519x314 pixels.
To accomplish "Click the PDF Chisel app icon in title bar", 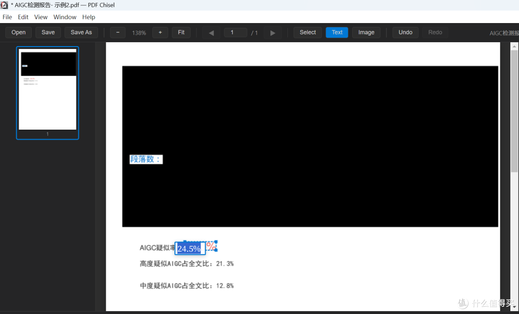I will click(4, 5).
